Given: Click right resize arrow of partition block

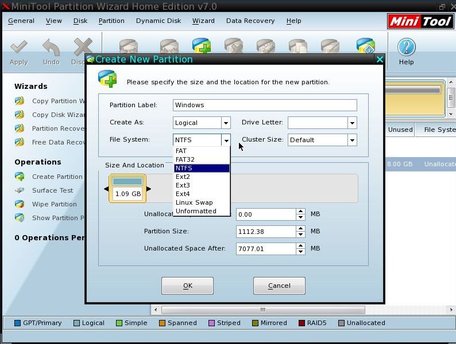Looking at the screenshot, I should [x=149, y=189].
